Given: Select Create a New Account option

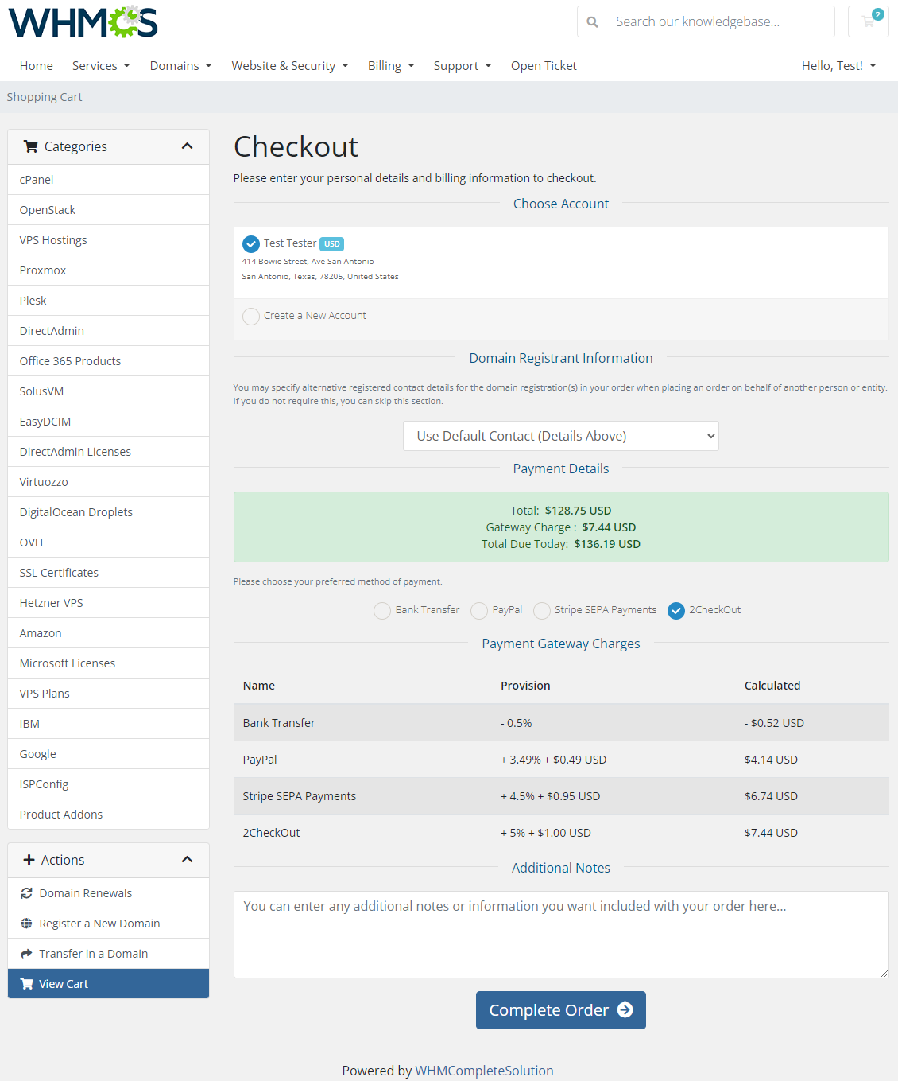Looking at the screenshot, I should 250,316.
